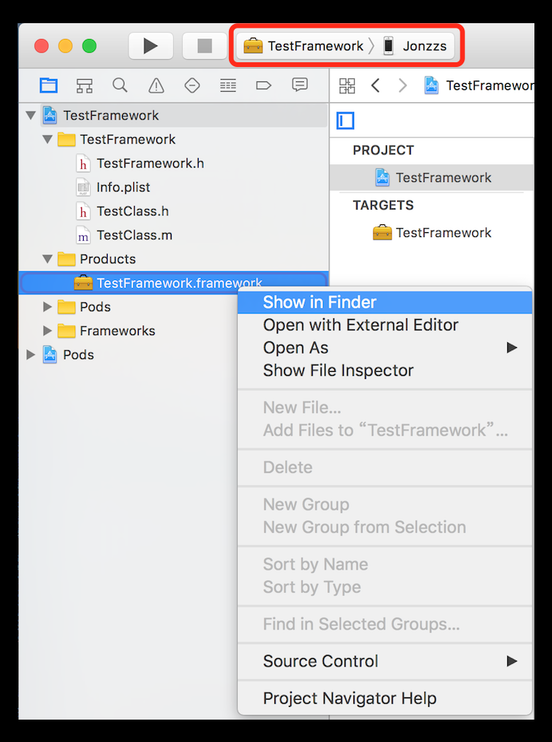Open the Symbol navigator
The image size is (552, 742).
(x=85, y=85)
